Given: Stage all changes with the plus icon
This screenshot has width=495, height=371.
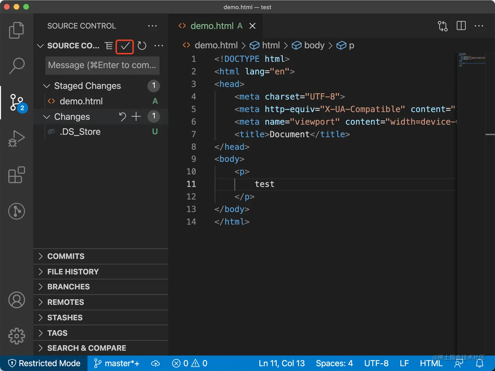Looking at the screenshot, I should click(136, 116).
